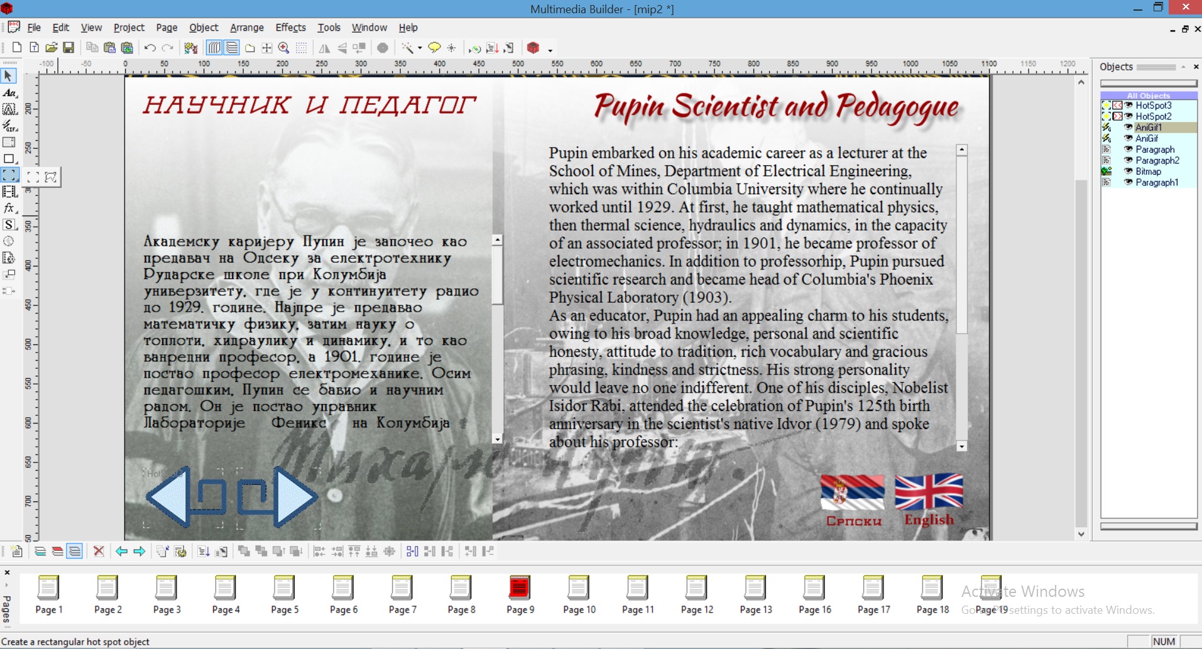Click the Undo arrow in toolbar

pos(150,48)
